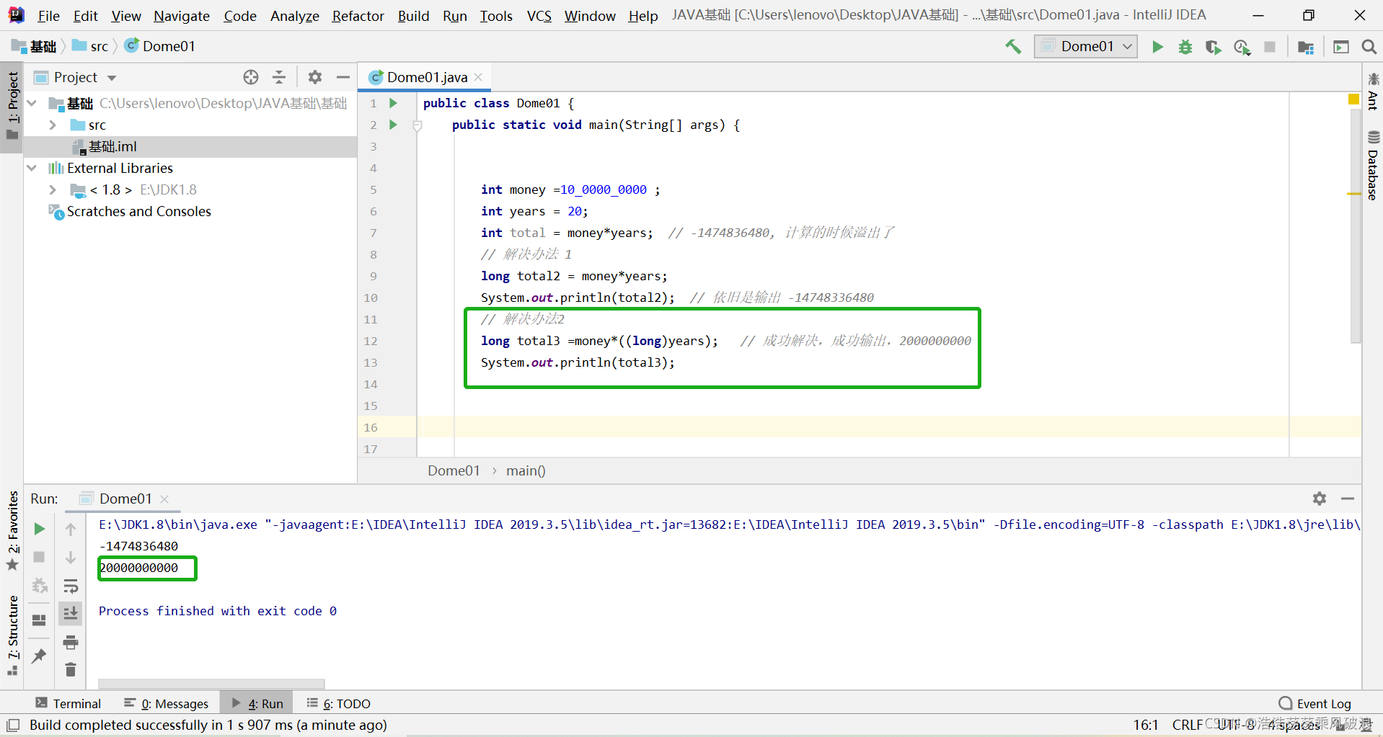The height and width of the screenshot is (737, 1383).
Task: Clear console with trash icon
Action: click(x=71, y=669)
